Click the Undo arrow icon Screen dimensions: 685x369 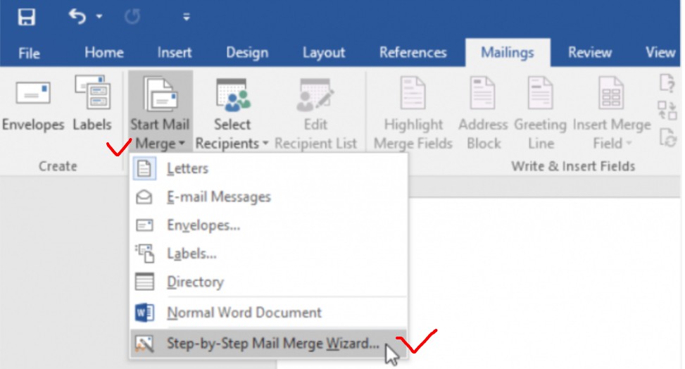click(77, 17)
